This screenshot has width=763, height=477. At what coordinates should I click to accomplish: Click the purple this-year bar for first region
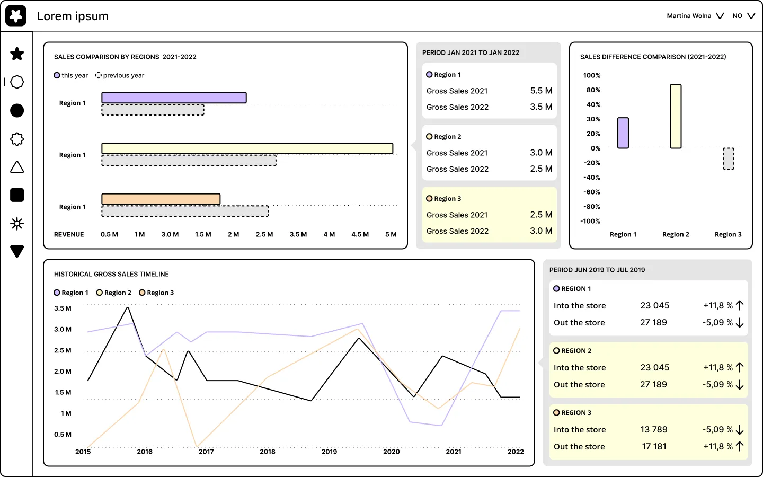point(174,98)
